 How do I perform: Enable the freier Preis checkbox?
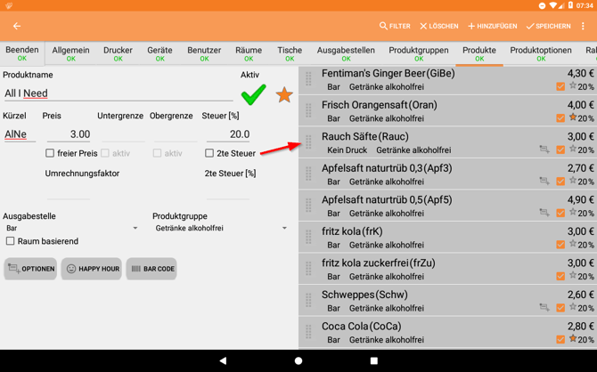[50, 153]
